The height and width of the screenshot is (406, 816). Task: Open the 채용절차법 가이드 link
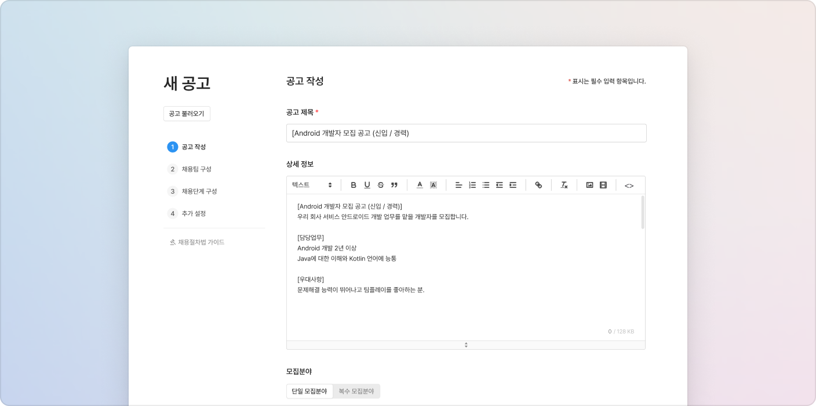(x=197, y=242)
